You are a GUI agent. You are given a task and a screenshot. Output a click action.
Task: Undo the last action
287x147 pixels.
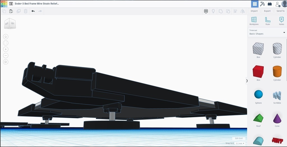[33, 11]
